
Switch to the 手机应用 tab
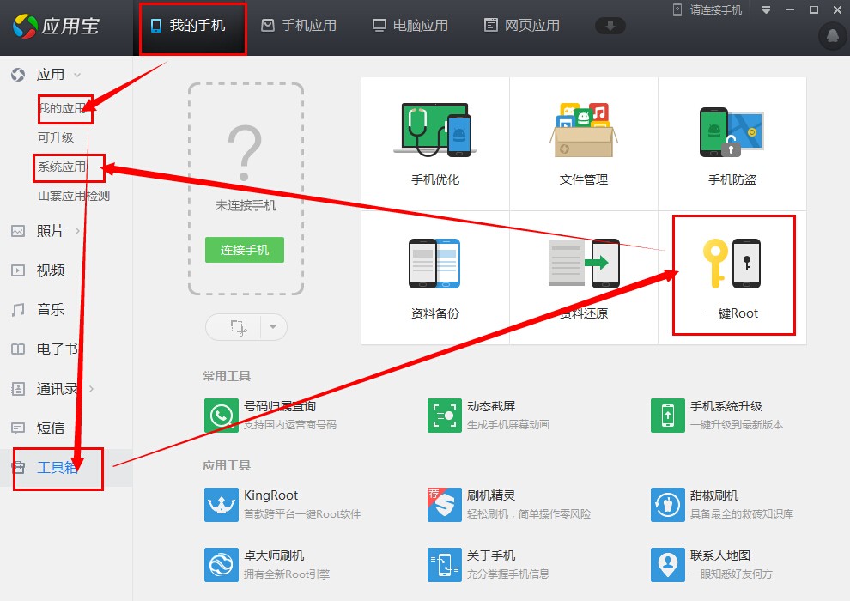tap(299, 26)
